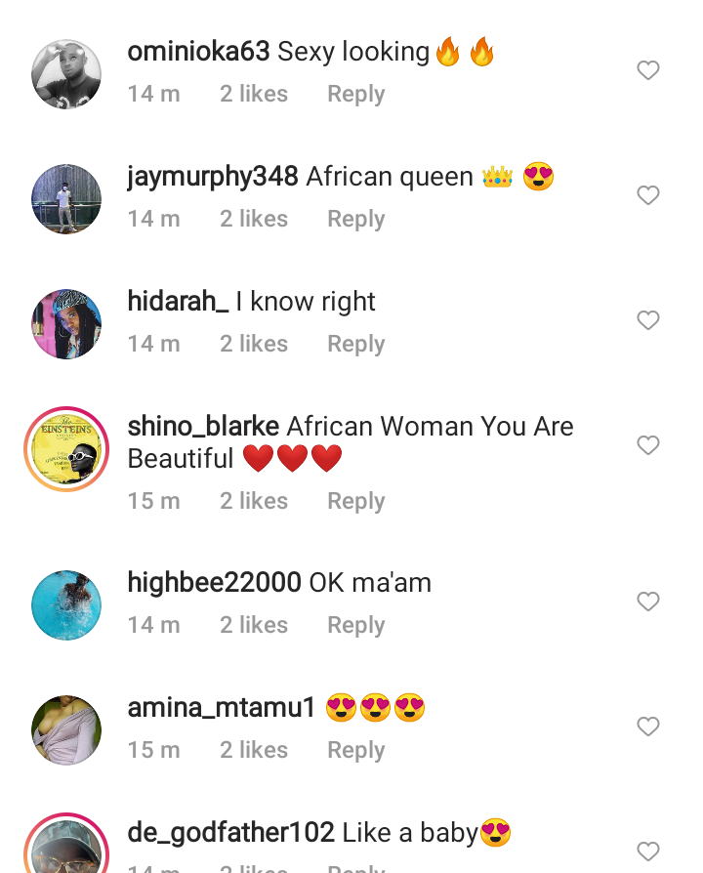This screenshot has height=873, width=703.
Task: Like de_godfather102's 'Like a baby' comment
Action: point(648,852)
